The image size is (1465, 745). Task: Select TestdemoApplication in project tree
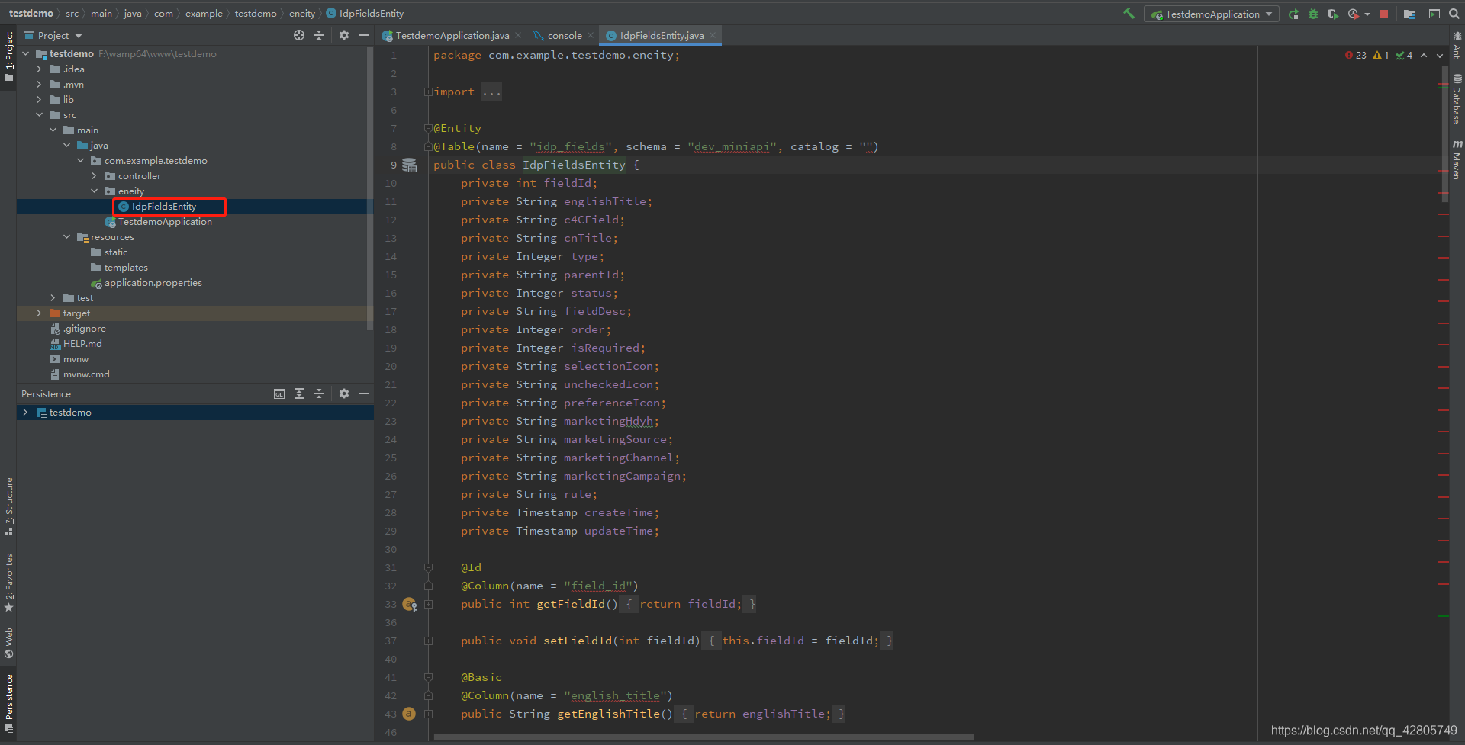pos(165,221)
